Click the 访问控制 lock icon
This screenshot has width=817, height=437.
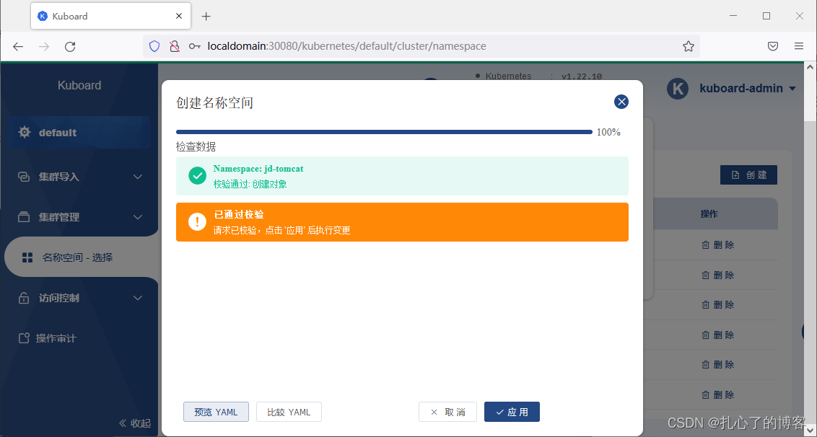[x=23, y=297]
